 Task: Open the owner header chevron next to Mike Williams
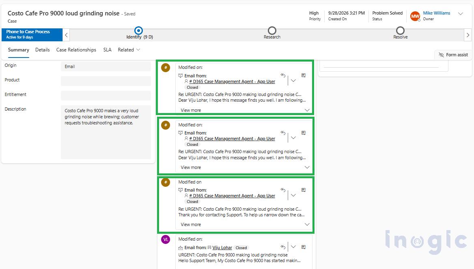(x=460, y=14)
